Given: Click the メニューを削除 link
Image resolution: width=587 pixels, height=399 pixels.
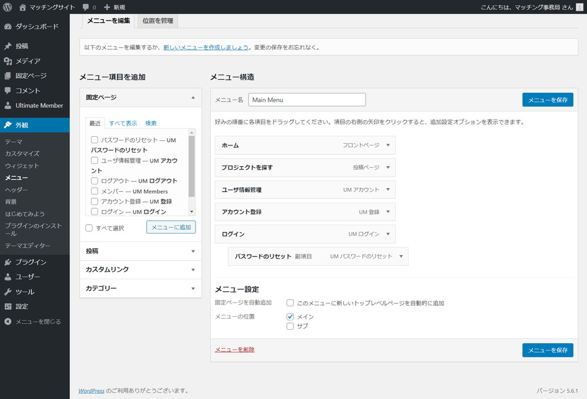Looking at the screenshot, I should click(235, 350).
